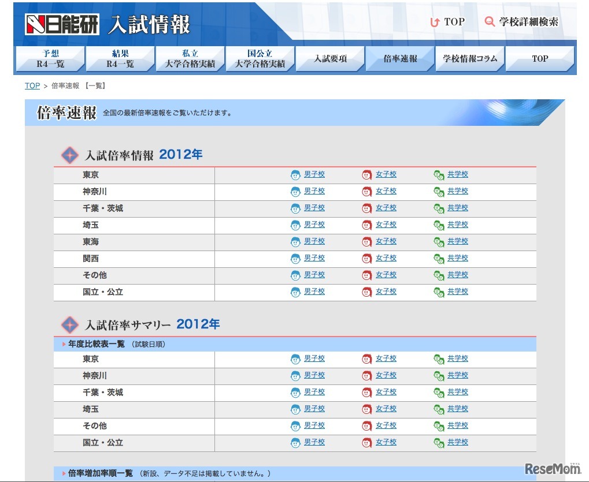Open the 男子校 link in the 埼玉 row of 入試倍率情報
The width and height of the screenshot is (589, 482).
click(x=314, y=225)
